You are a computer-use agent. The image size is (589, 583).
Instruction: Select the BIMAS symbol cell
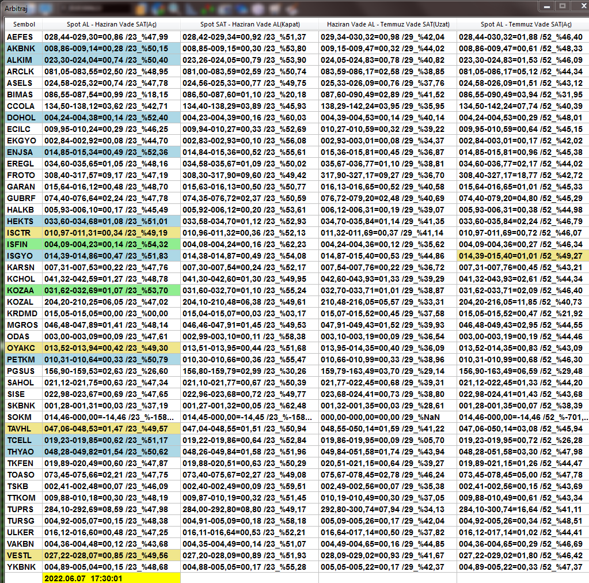24,94
